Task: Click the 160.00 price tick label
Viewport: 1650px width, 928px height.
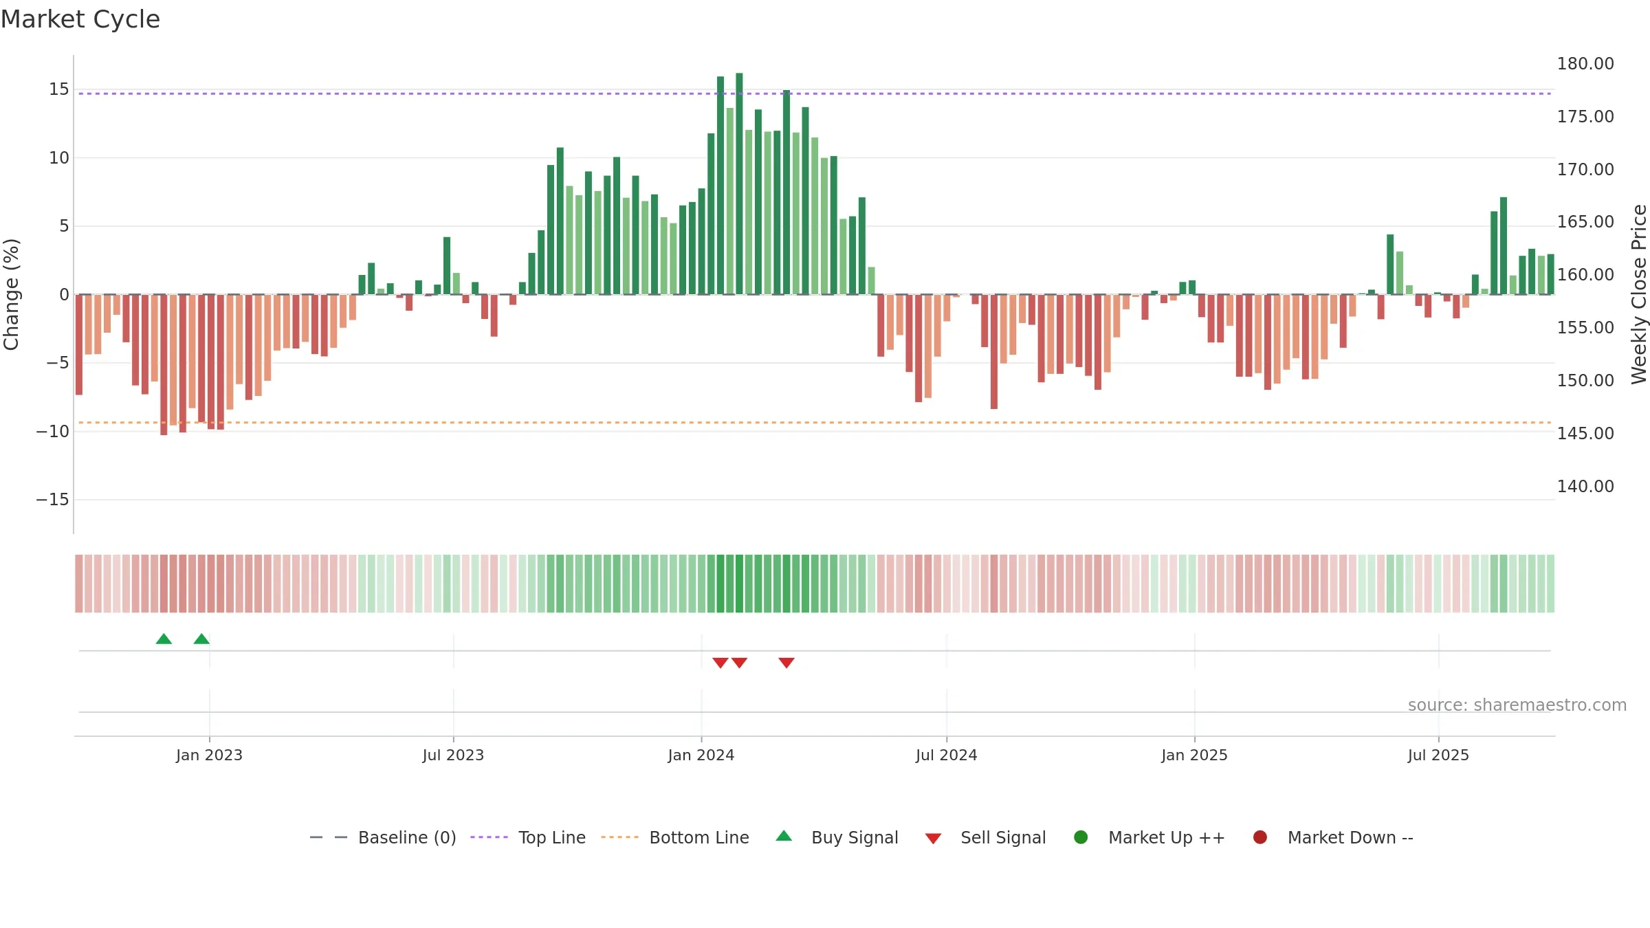Action: (x=1585, y=275)
